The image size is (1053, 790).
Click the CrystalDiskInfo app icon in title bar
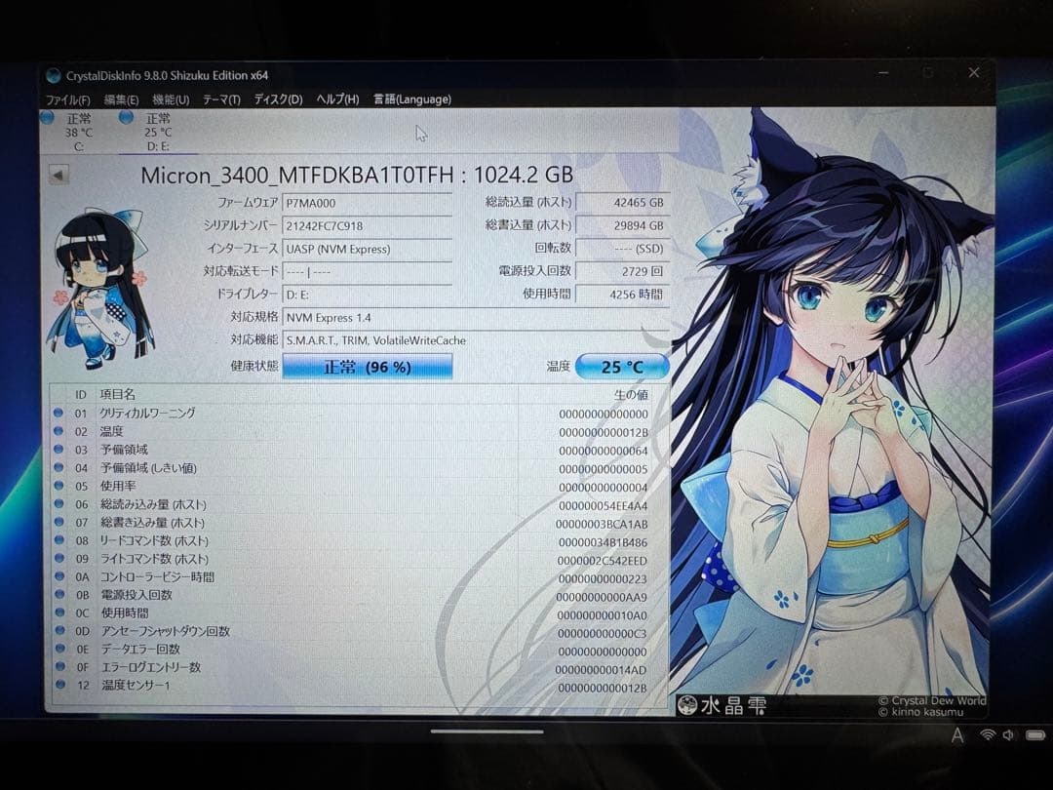pos(53,76)
